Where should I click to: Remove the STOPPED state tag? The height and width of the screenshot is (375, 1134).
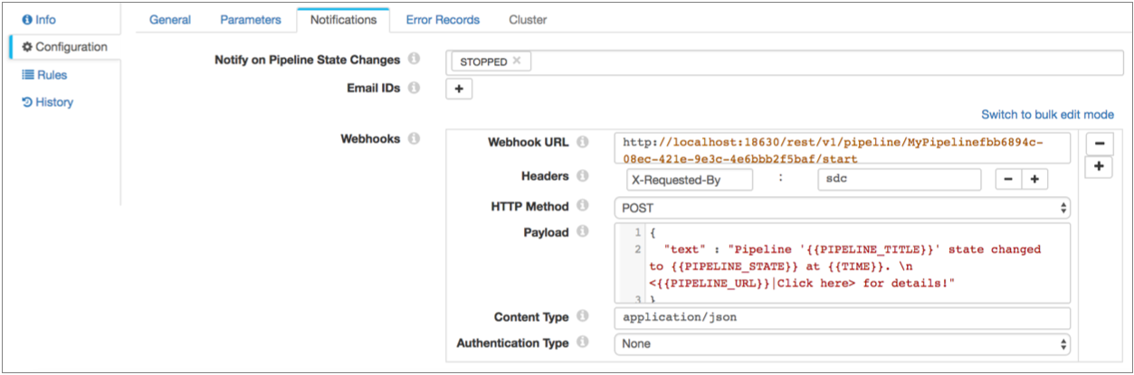tap(517, 61)
